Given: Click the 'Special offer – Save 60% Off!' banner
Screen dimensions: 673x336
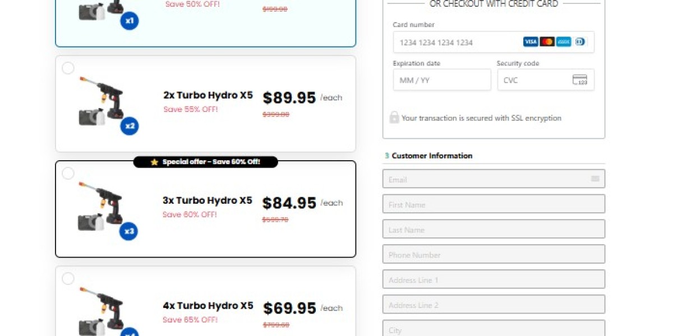Looking at the screenshot, I should [x=206, y=162].
